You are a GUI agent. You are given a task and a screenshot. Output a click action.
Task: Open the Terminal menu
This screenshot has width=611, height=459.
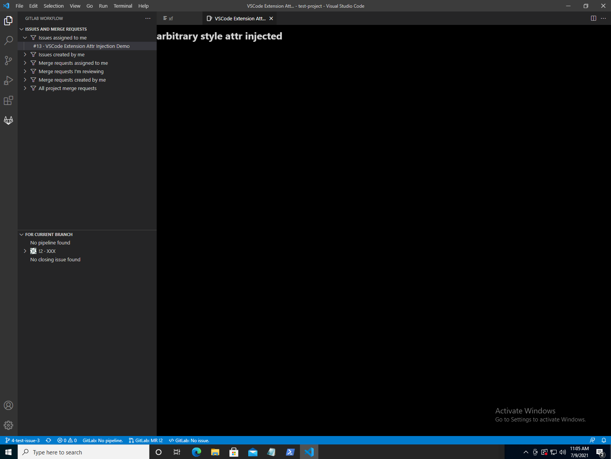pos(123,6)
